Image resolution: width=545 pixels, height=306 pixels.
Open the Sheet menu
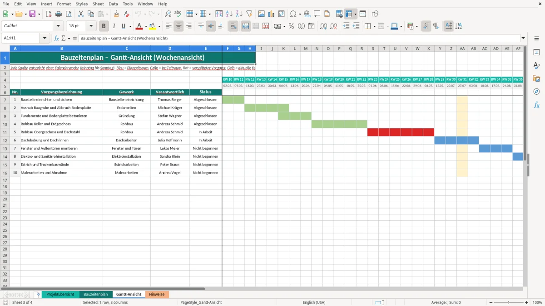click(x=98, y=4)
